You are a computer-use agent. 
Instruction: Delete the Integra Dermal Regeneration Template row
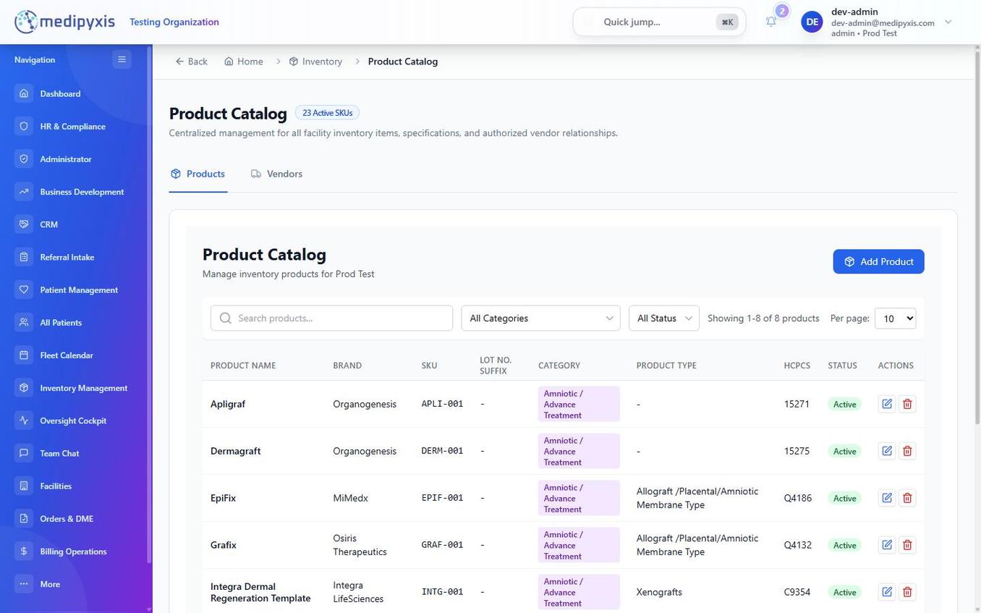(x=907, y=592)
